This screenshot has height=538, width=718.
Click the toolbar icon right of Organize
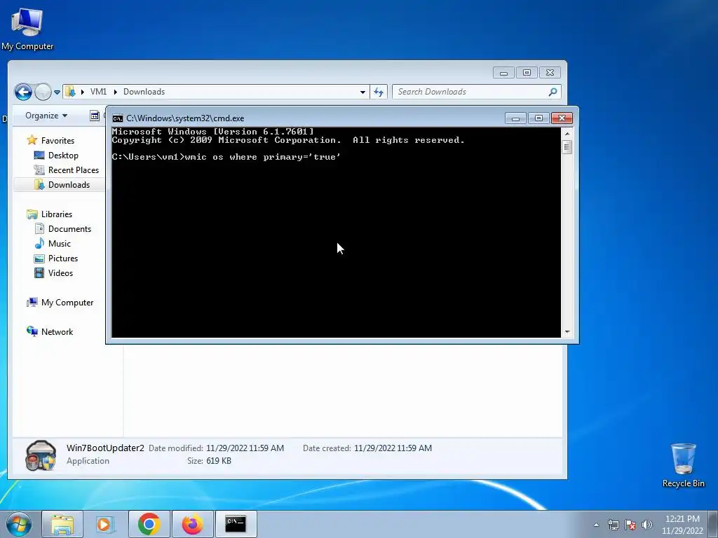[x=95, y=116]
